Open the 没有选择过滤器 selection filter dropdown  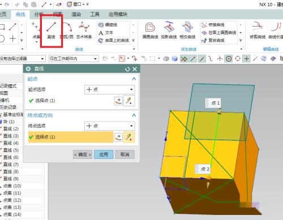click(x=22, y=59)
